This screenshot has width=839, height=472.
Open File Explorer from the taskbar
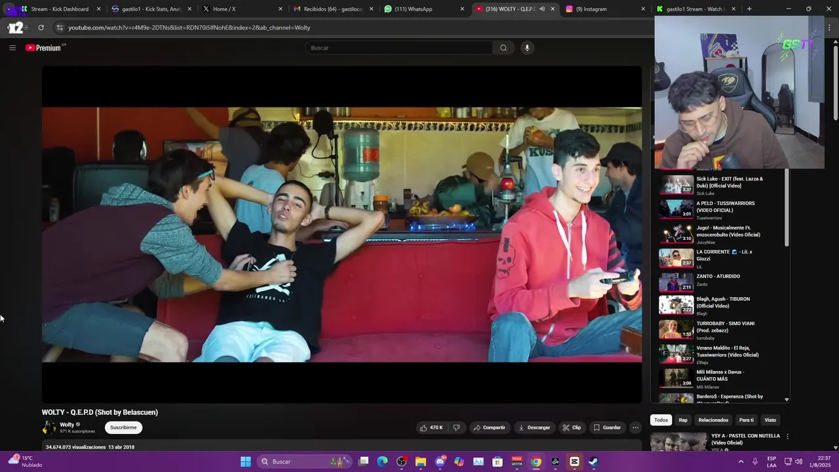421,462
